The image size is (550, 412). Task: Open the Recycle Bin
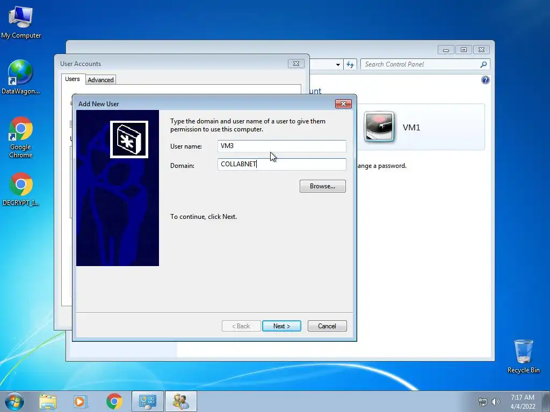pyautogui.click(x=523, y=356)
